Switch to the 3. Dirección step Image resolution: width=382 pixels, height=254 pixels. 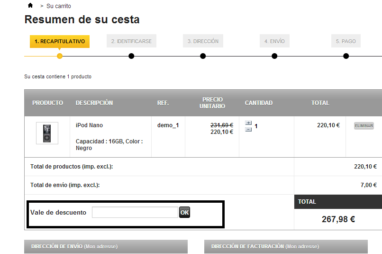click(203, 41)
